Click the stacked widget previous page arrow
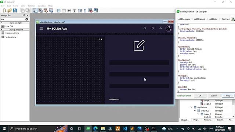The width and height of the screenshot is (235, 132). click(99, 39)
